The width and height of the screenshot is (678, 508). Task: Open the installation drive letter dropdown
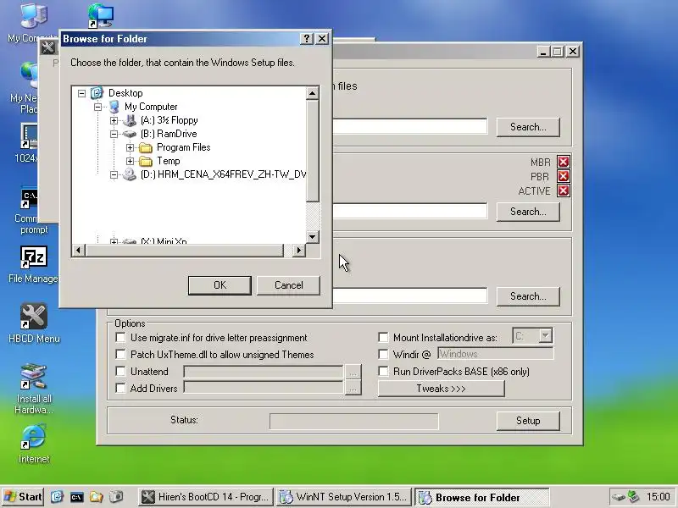click(x=546, y=335)
